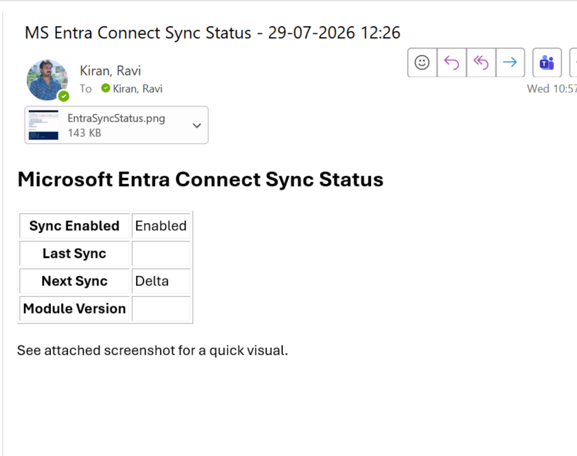
Task: Click recipient Kiran, Ravi in To line
Action: pos(137,89)
